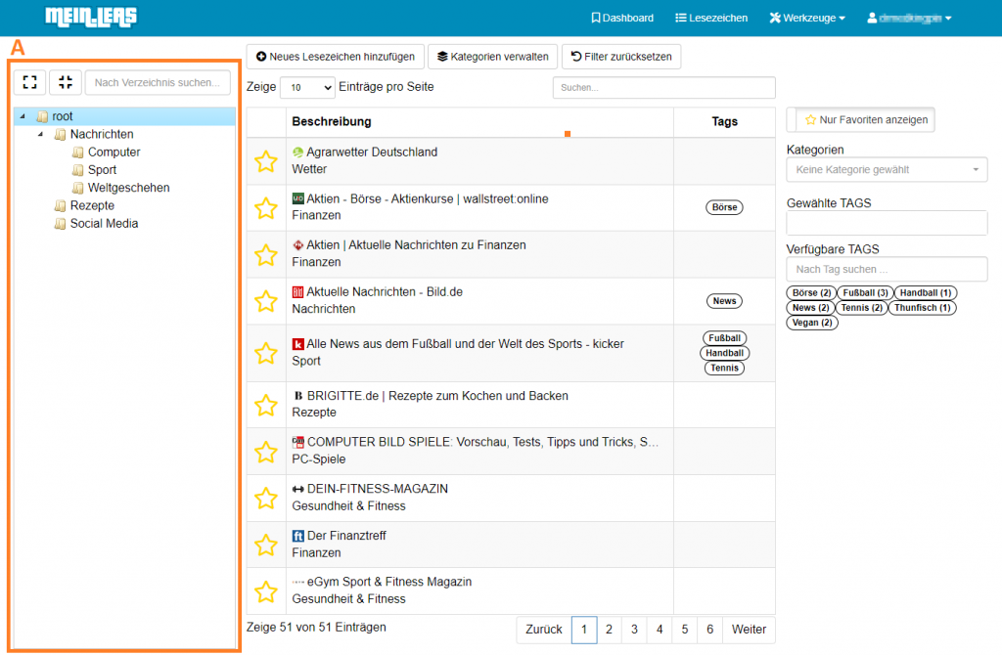Click the Der Finanztreff favicon
The width and height of the screenshot is (1002, 655).
pos(298,536)
